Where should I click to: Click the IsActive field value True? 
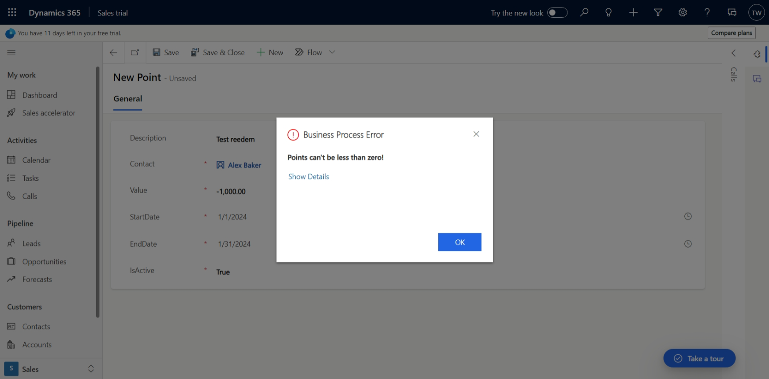click(x=223, y=272)
